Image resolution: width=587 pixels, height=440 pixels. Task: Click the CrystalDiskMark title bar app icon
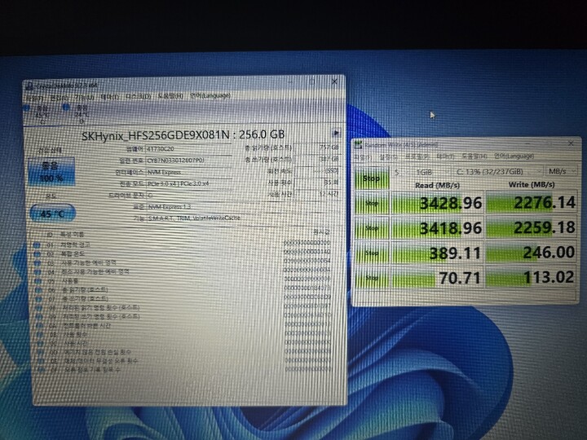click(x=358, y=145)
